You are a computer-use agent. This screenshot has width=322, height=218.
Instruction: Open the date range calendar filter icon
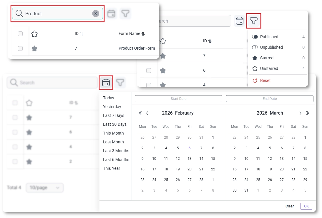click(x=106, y=83)
